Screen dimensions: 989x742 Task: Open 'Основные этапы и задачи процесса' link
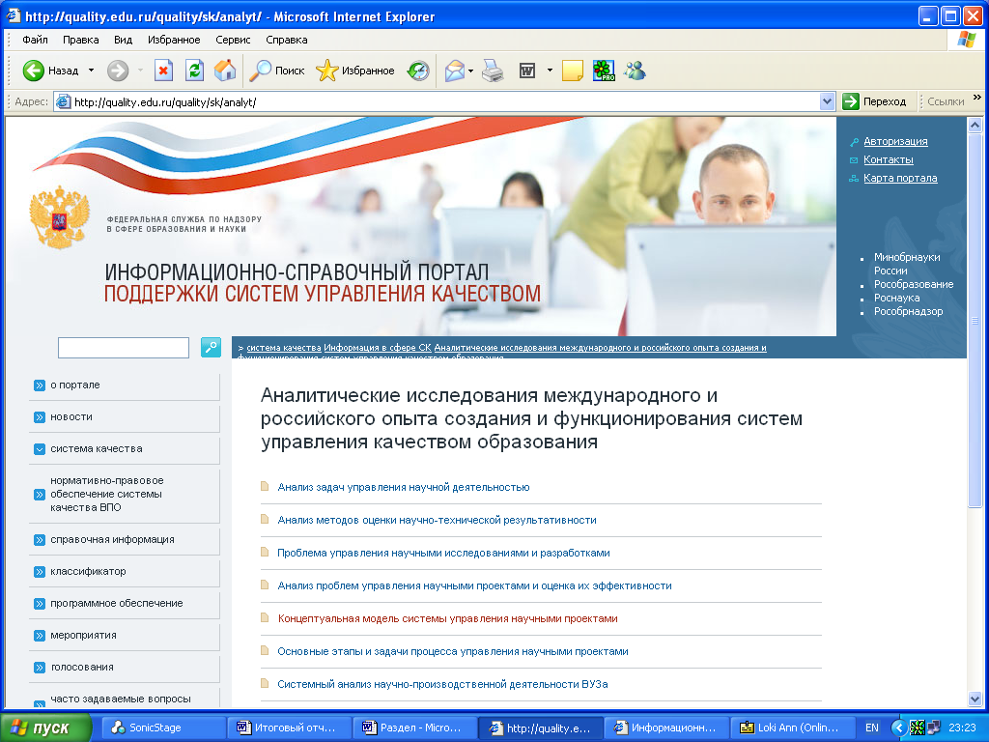point(453,651)
